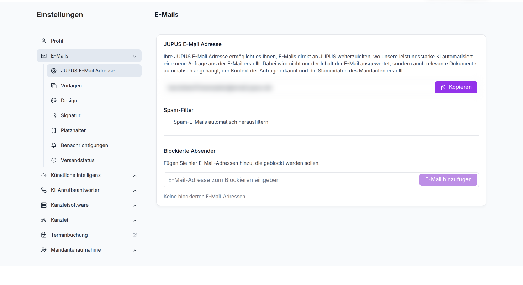Click the envelope icon next to E-Mails

44,56
